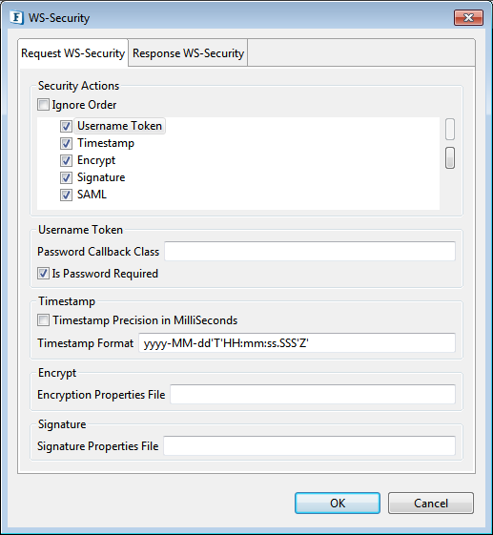
Task: Focus the Signature Properties File field
Action: [x=310, y=445]
